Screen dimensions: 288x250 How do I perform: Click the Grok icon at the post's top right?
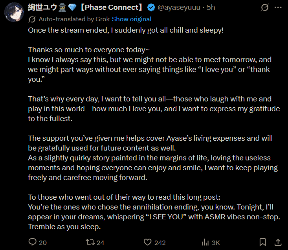tap(264, 8)
